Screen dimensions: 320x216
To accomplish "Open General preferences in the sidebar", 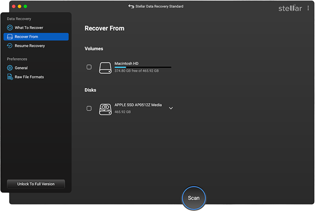I will [21, 68].
